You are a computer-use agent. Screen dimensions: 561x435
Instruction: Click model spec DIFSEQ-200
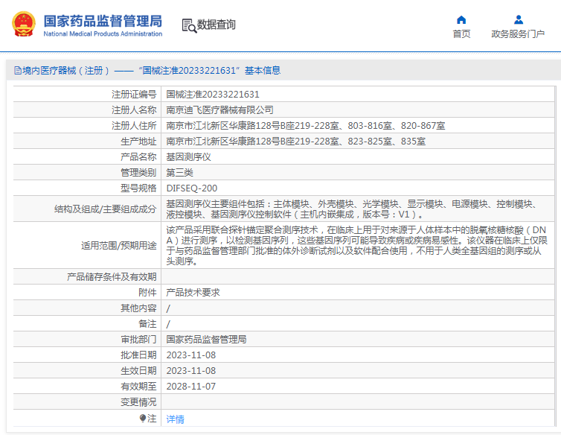[x=192, y=188]
